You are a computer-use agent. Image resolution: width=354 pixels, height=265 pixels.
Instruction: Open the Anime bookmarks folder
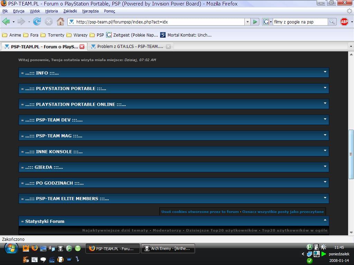[x=11, y=35]
